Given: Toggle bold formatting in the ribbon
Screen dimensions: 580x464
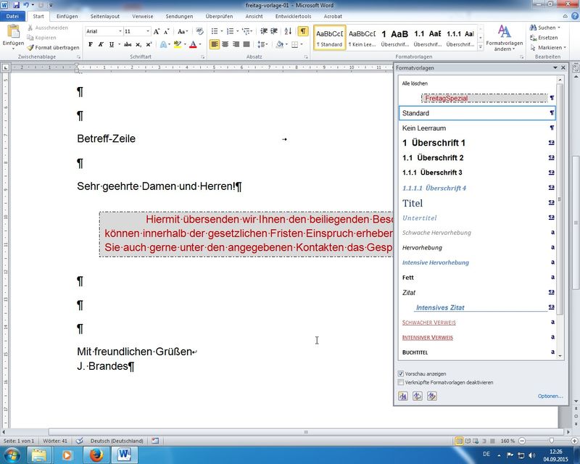Looking at the screenshot, I should click(91, 44).
